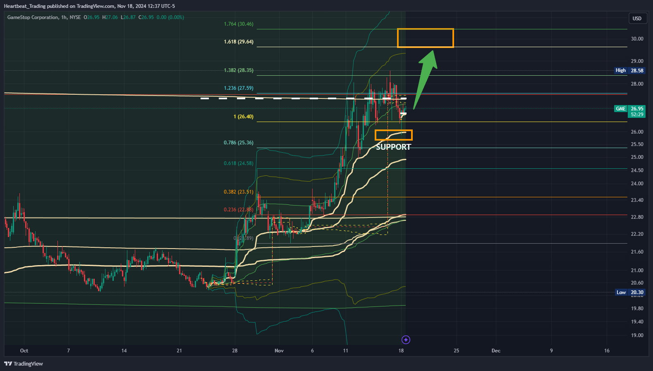Click the 11 date label on the time axis

coord(345,351)
